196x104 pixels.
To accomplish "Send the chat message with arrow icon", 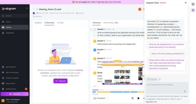I will pyautogui.click(x=185, y=91).
